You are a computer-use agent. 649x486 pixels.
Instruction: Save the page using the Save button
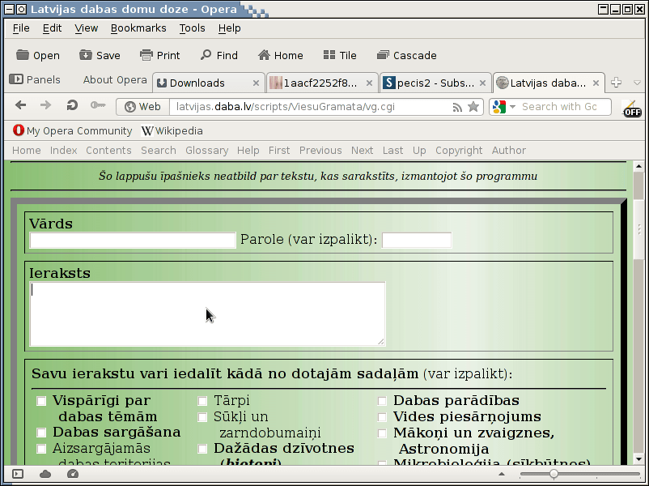[100, 55]
